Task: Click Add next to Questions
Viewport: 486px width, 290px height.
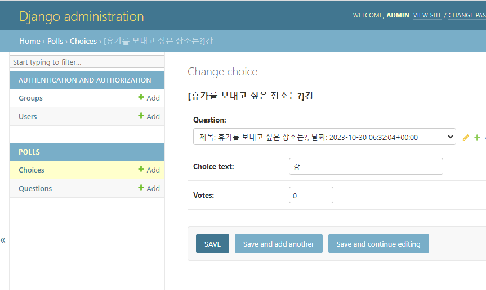Action: click(x=149, y=188)
